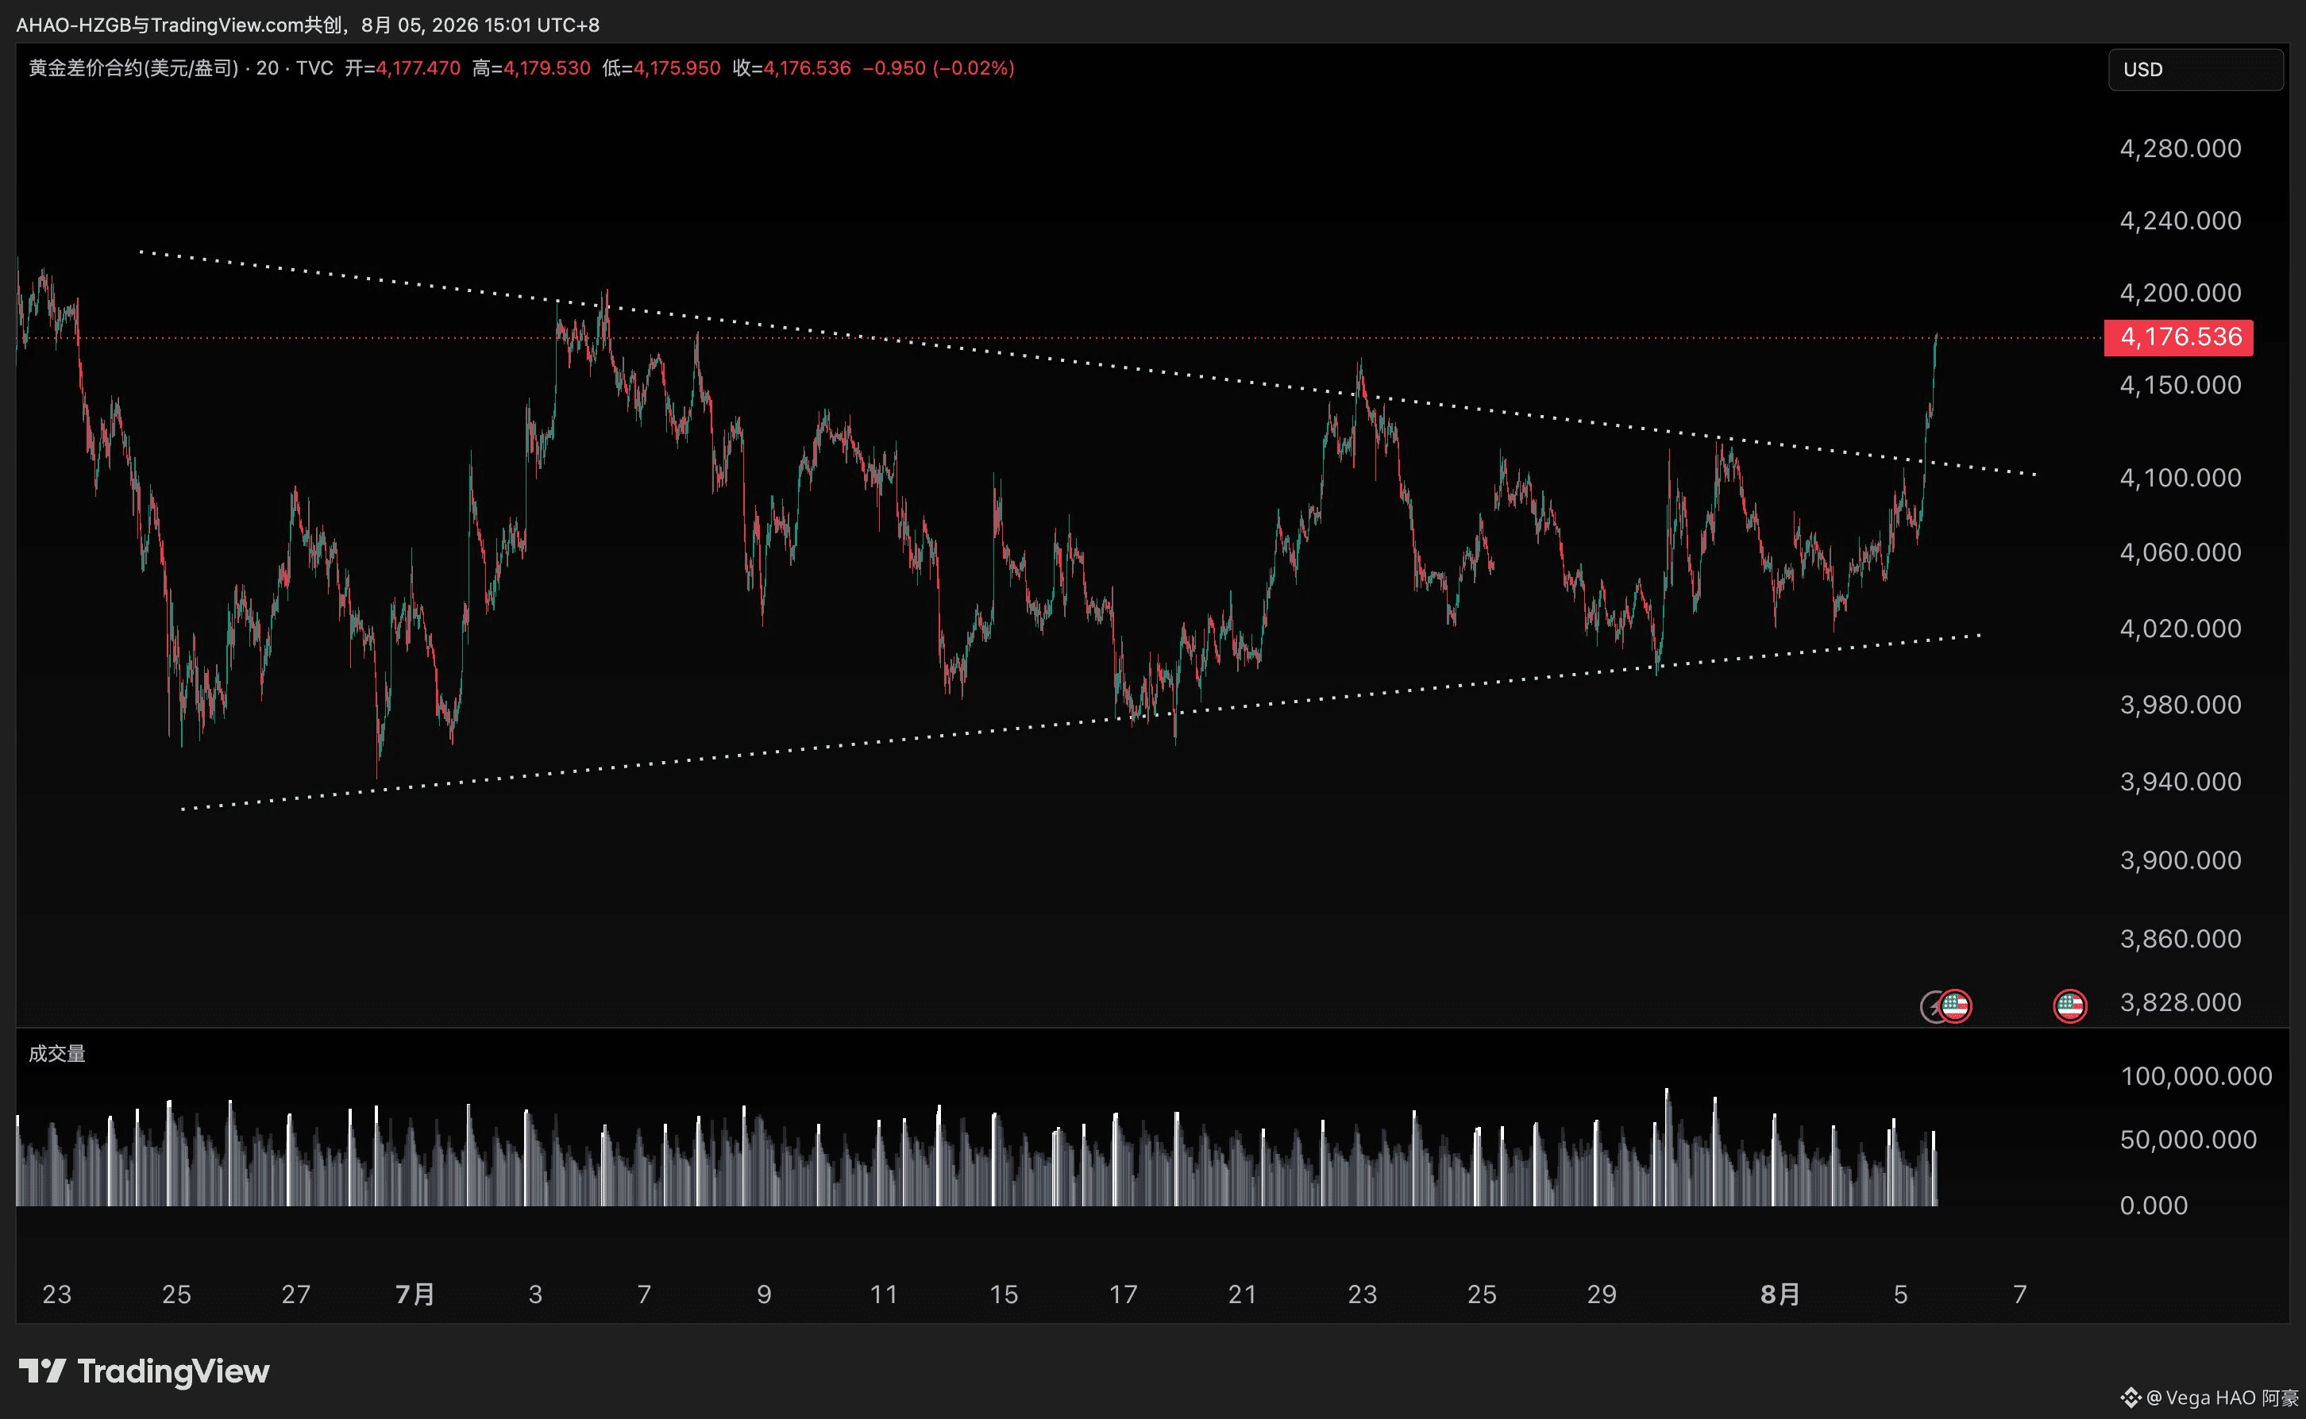The height and width of the screenshot is (1419, 2306).
Task: Click the close value 收=4,176.536 in the legend
Action: coord(792,68)
